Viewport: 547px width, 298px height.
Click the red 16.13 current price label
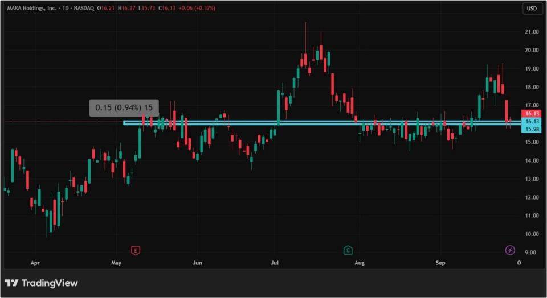pos(532,114)
